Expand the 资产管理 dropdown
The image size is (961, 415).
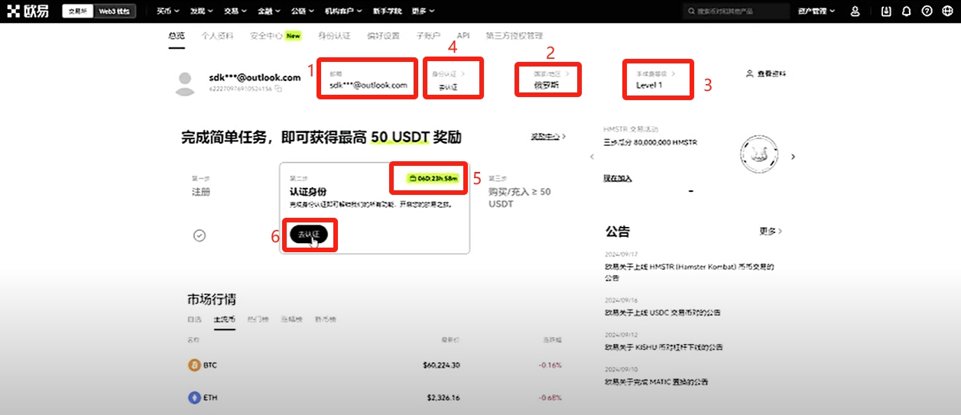pos(816,11)
